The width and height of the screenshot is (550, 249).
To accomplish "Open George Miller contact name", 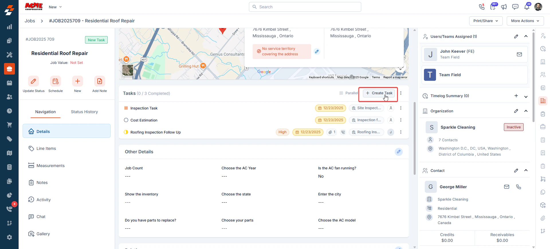I will 453,187.
